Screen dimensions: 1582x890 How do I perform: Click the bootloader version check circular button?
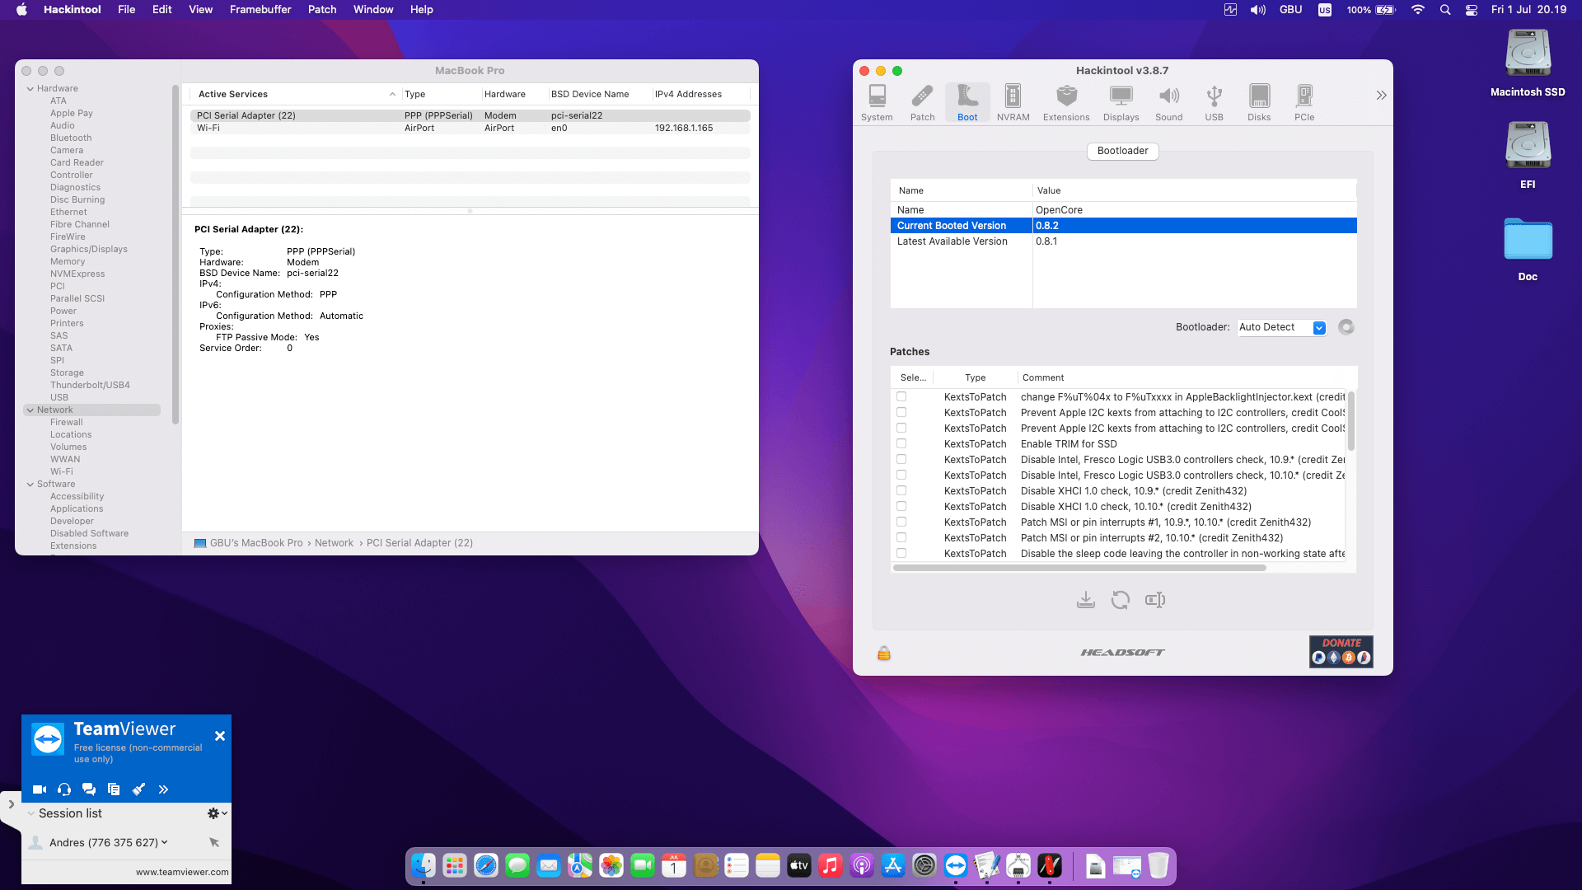click(x=1346, y=327)
